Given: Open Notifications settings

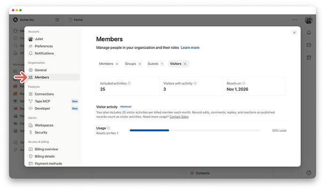Looking at the screenshot, I should pos(54,54).
